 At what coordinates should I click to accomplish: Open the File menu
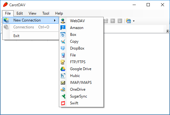point(8,13)
